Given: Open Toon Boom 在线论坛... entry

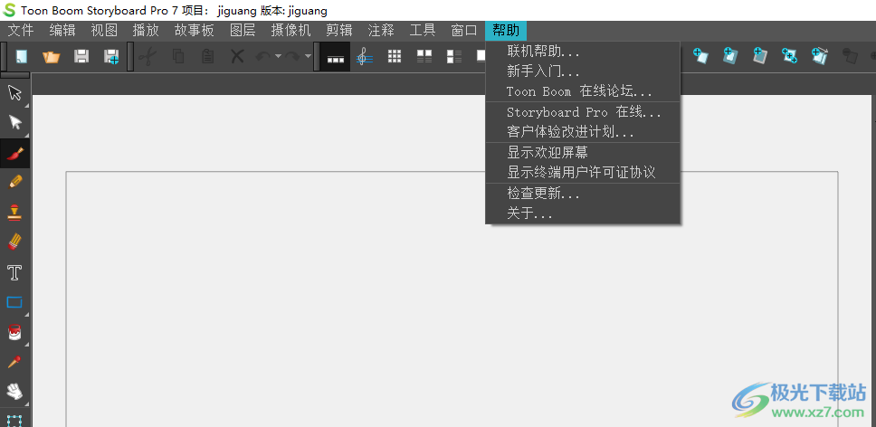Looking at the screenshot, I should 583,91.
